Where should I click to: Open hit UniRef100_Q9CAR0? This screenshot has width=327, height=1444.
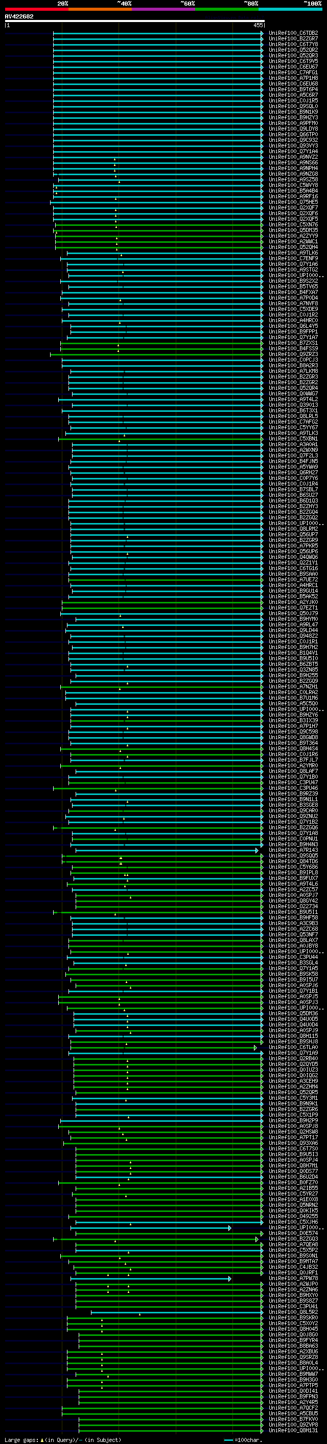pos(293,810)
